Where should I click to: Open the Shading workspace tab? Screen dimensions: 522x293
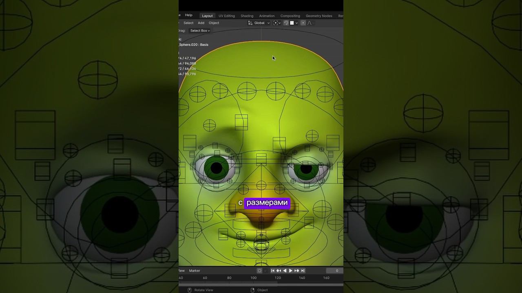point(247,16)
